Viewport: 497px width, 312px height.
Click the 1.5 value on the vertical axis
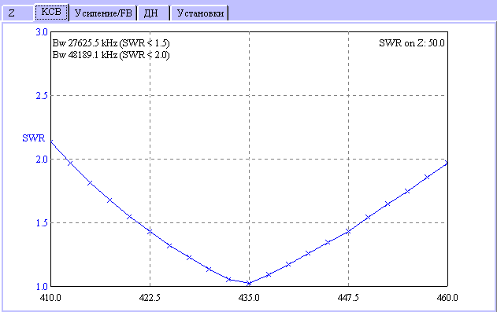(x=42, y=223)
